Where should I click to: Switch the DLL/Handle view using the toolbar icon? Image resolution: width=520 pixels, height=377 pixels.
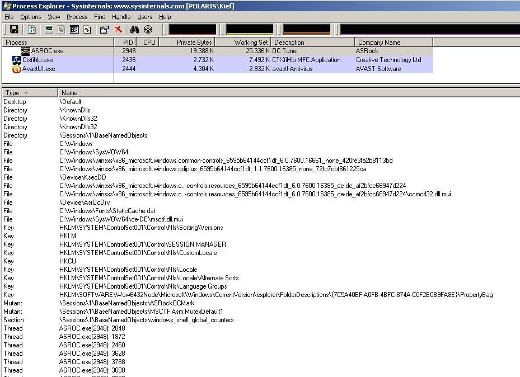pyautogui.click(x=87, y=30)
